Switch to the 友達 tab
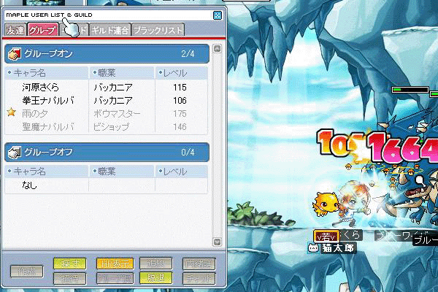 pos(15,30)
